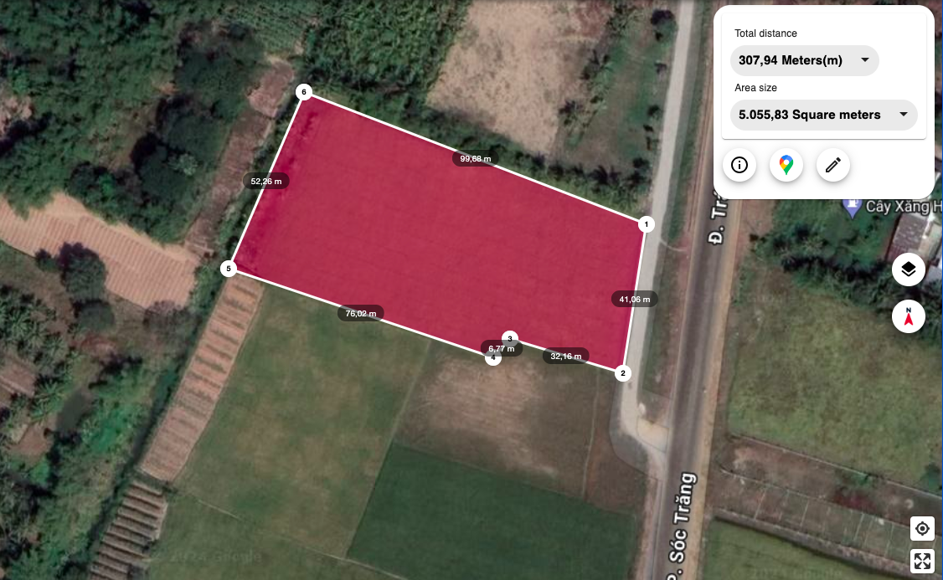This screenshot has width=943, height=580.
Task: Click the 32,16 m edge label
Action: [566, 356]
